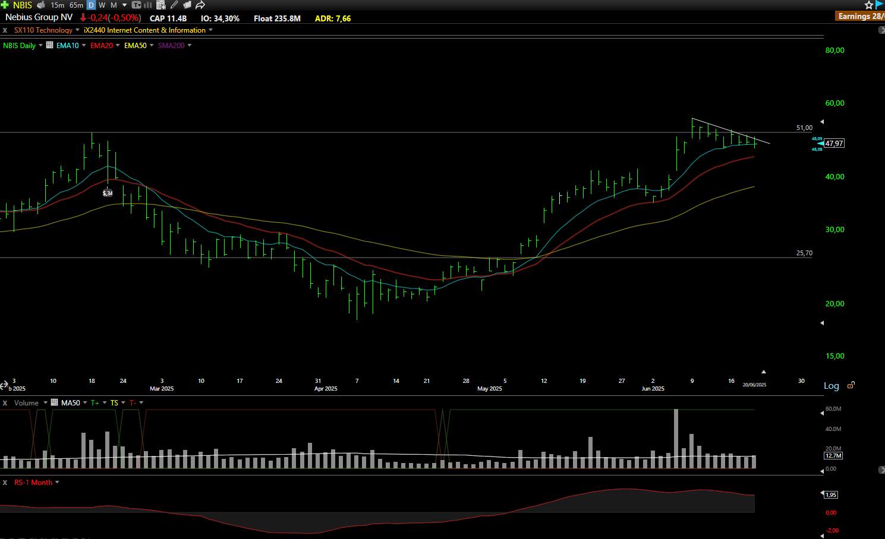885x539 pixels.
Task: Click the ADR: 7,66 value
Action: click(333, 18)
